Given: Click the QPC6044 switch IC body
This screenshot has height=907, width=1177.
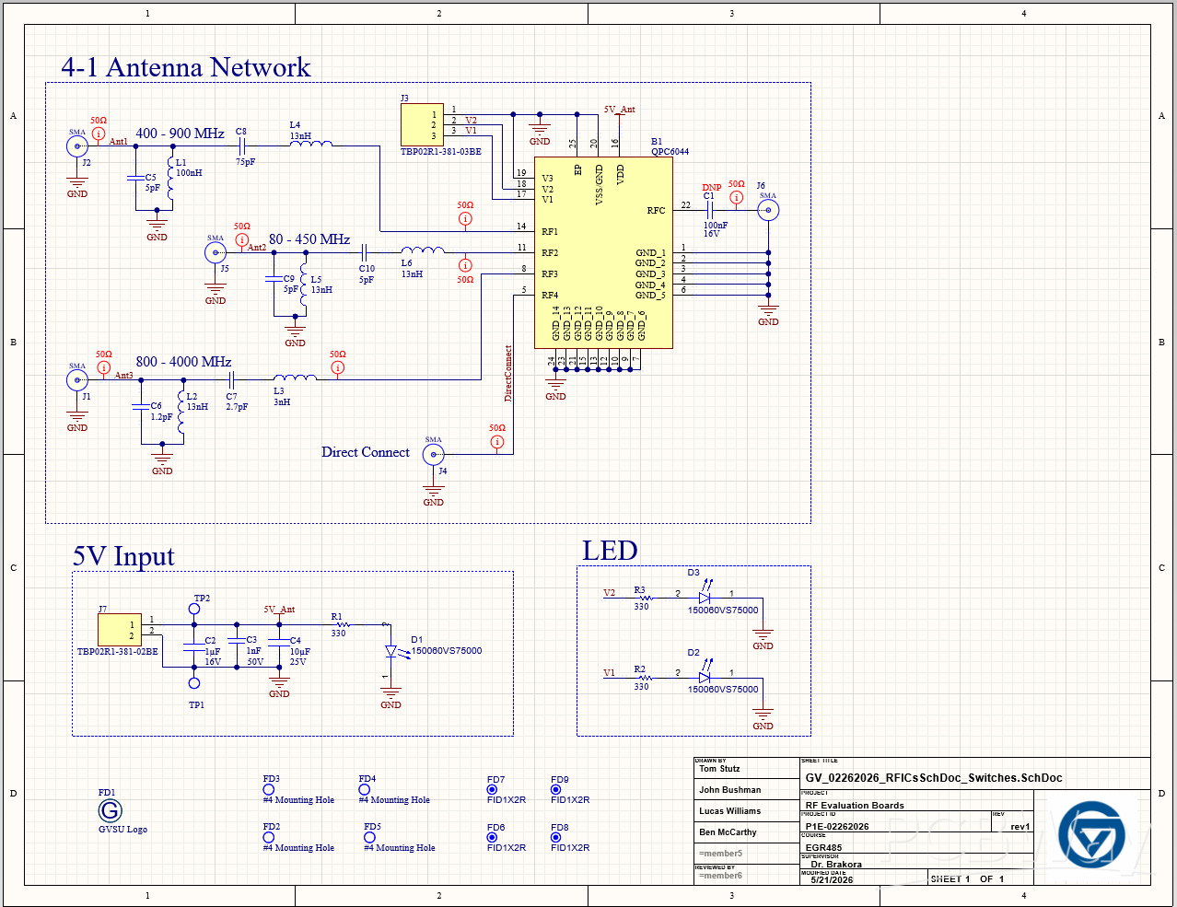Looking at the screenshot, I should [604, 252].
